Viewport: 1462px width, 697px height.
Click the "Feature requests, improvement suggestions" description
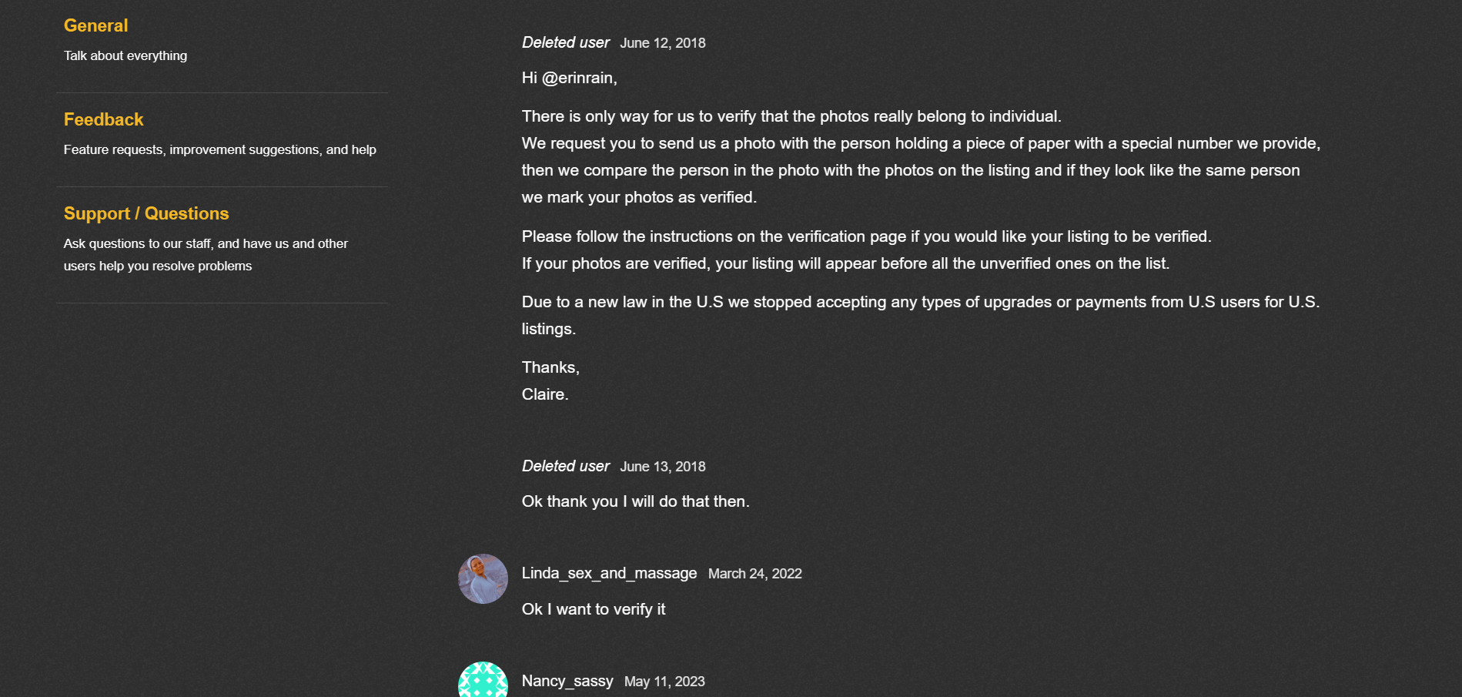219,149
